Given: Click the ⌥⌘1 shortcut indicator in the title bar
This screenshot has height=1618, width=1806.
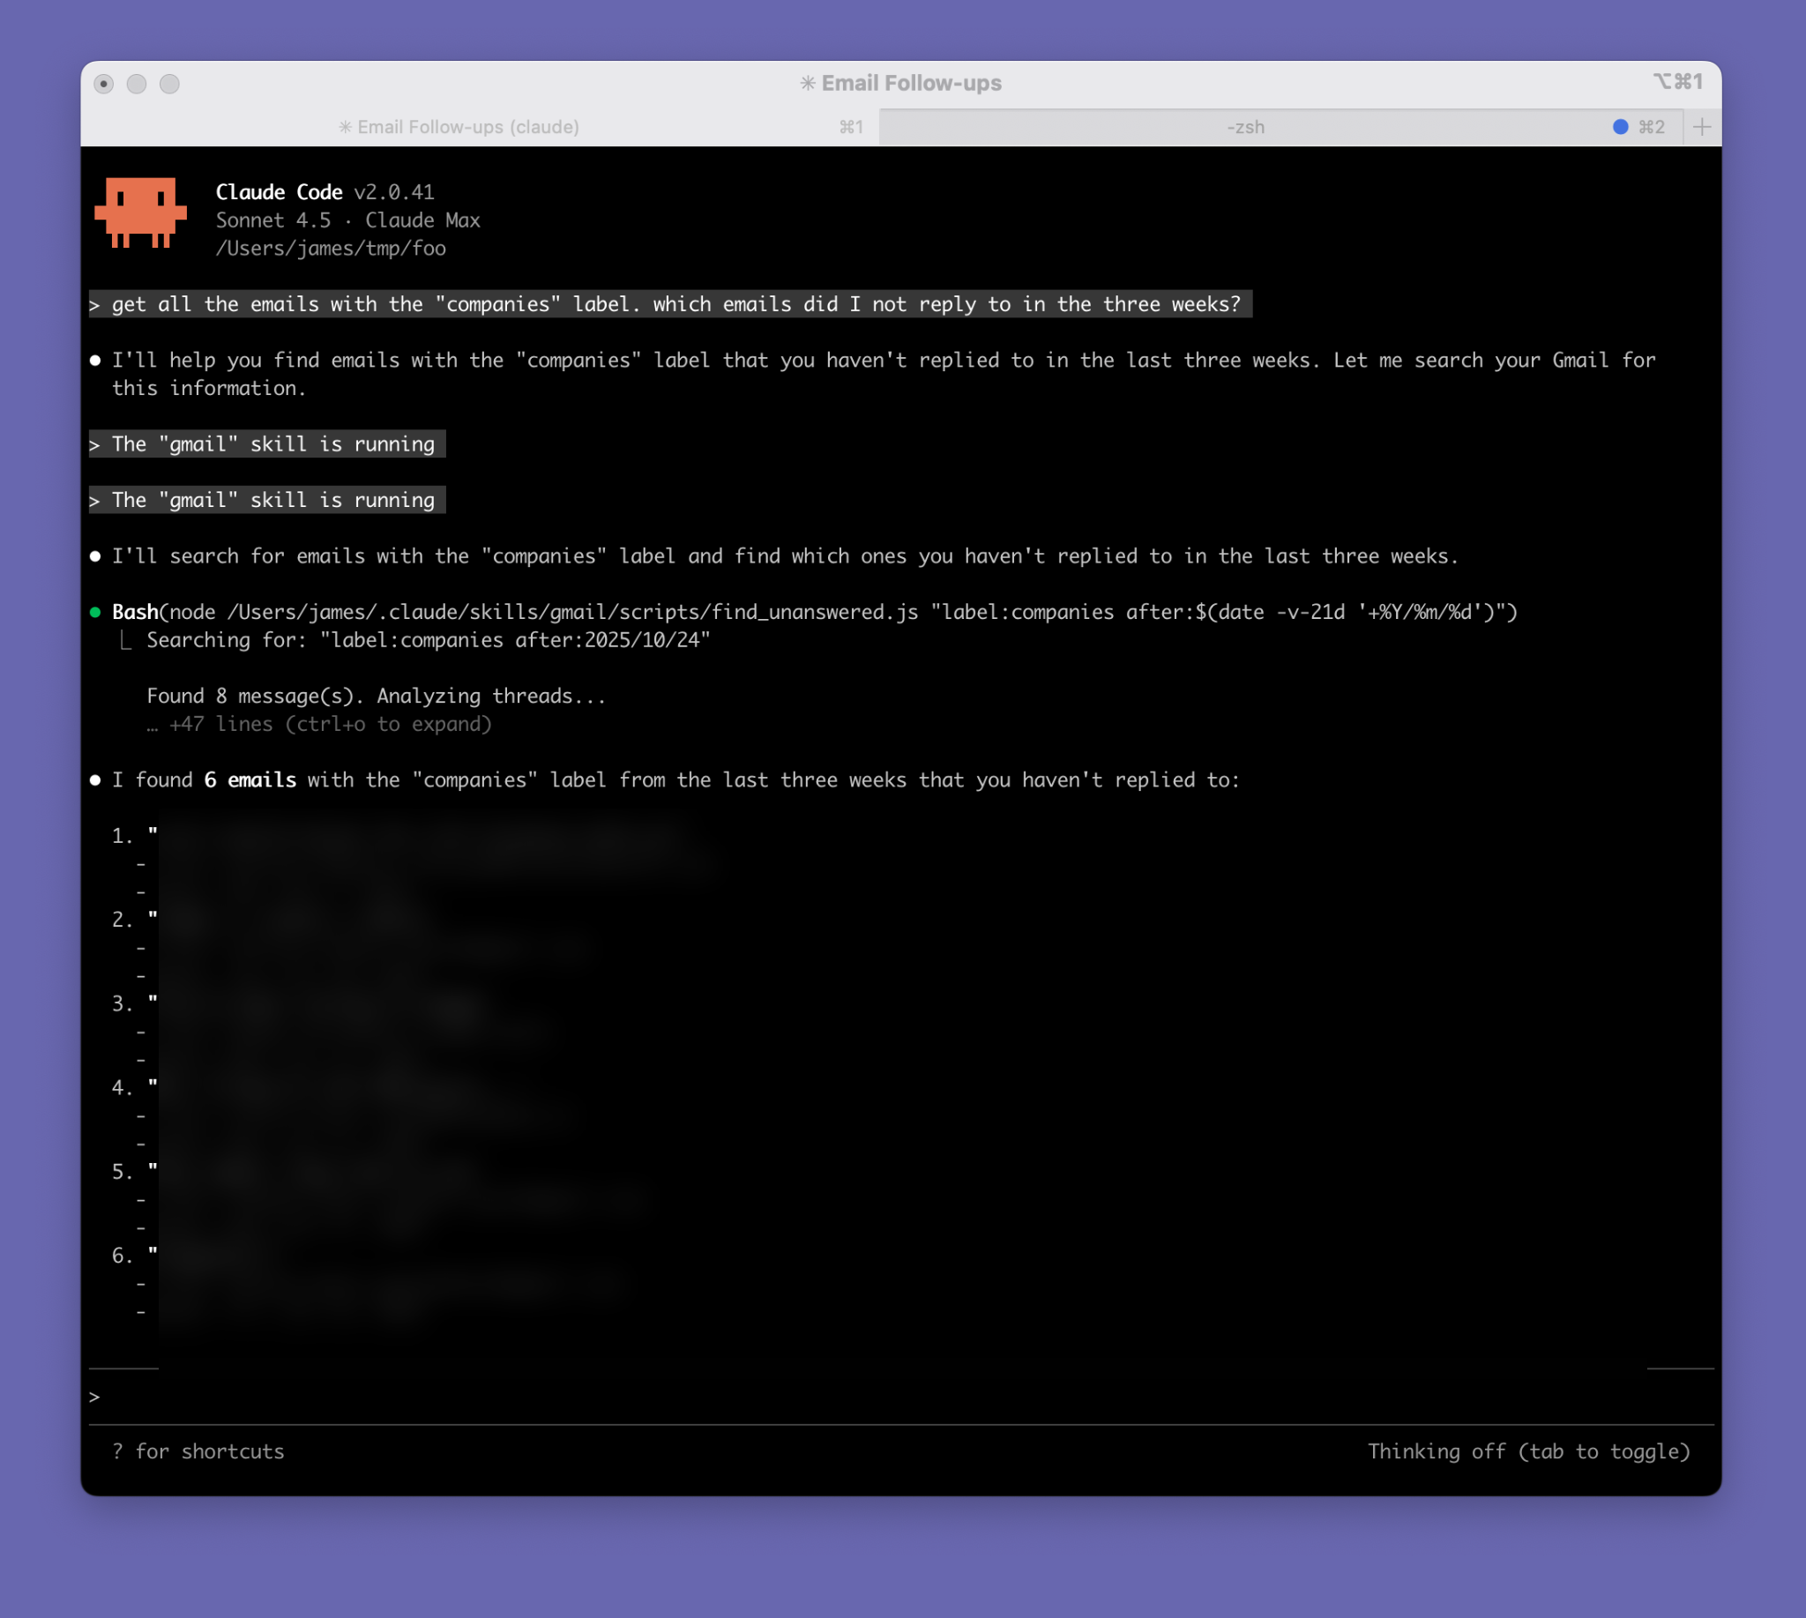Looking at the screenshot, I should tap(1677, 82).
